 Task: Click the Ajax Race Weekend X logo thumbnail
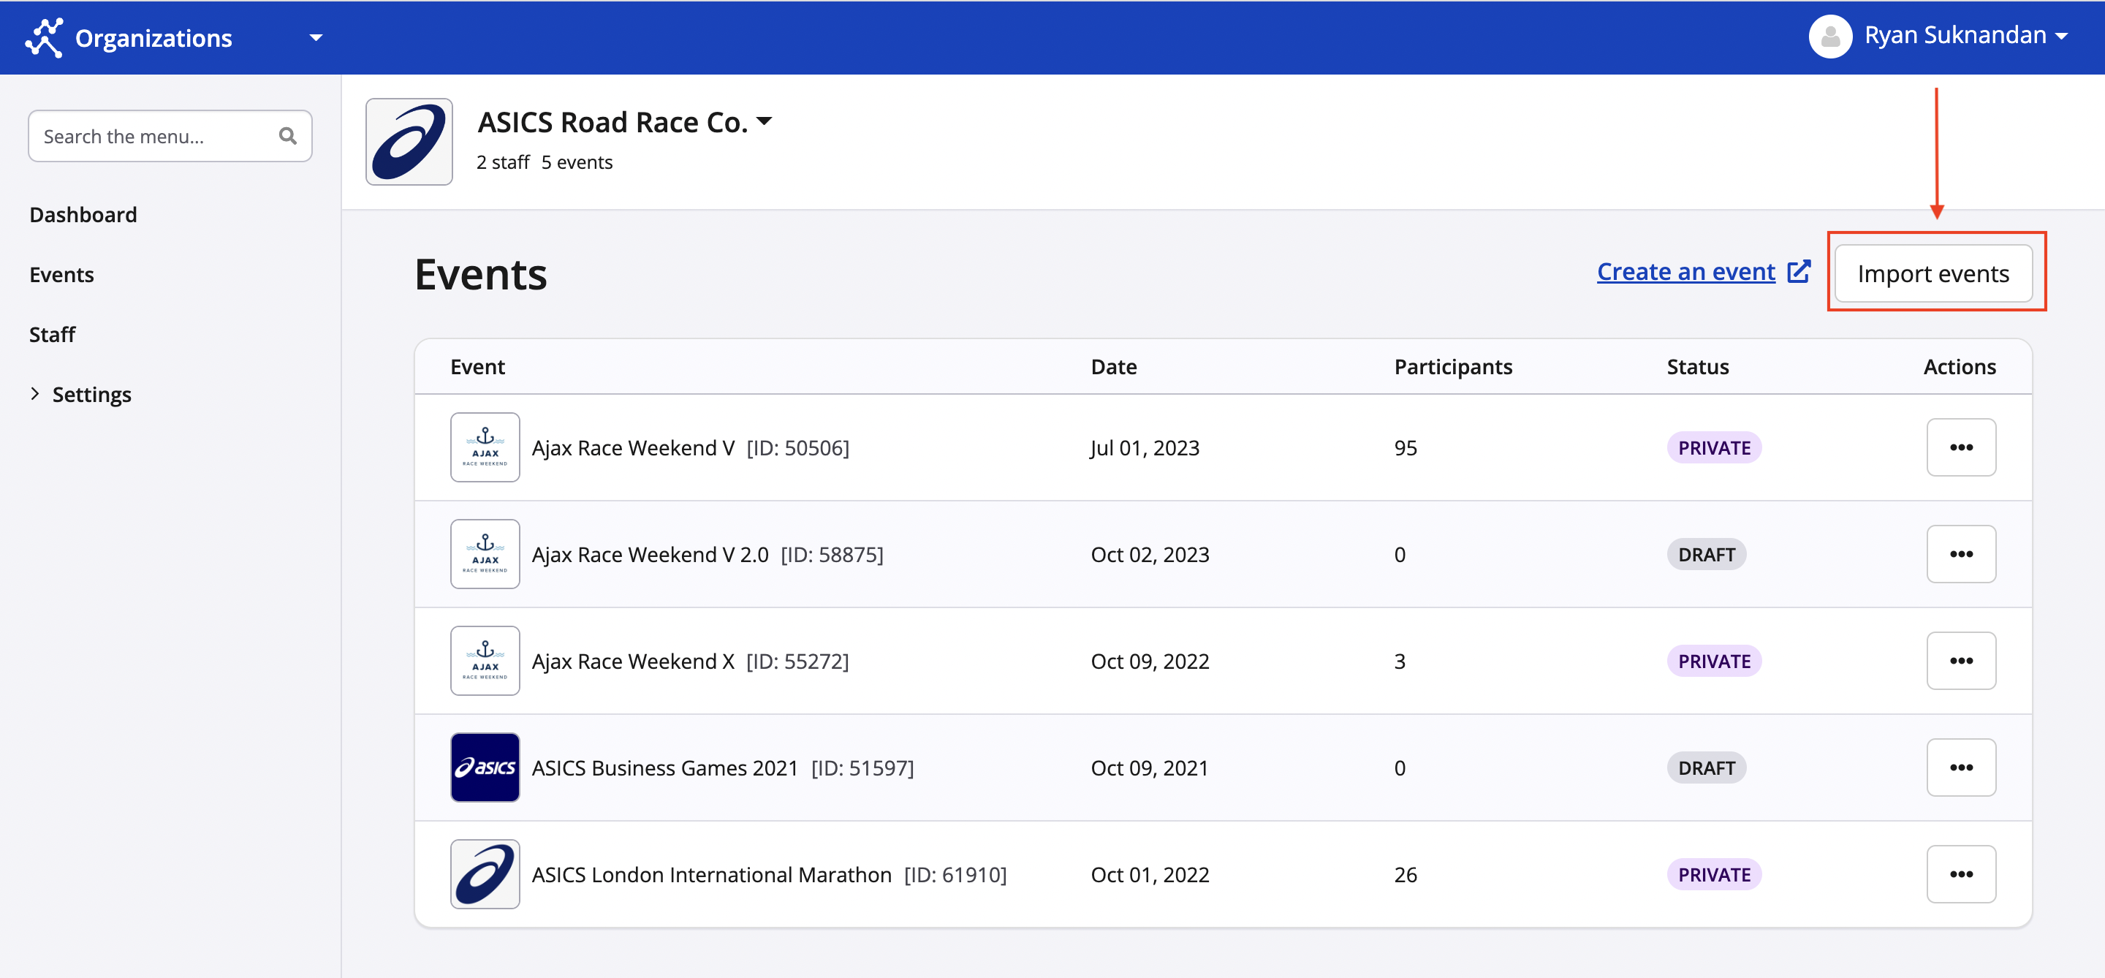[x=485, y=661]
